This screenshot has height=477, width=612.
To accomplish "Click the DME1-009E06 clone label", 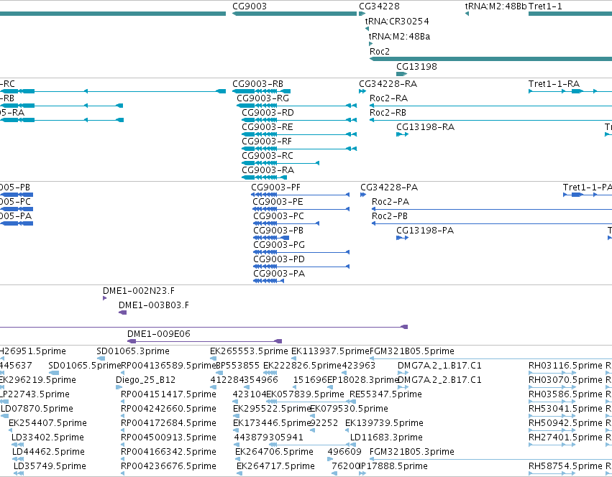I will [x=159, y=334].
